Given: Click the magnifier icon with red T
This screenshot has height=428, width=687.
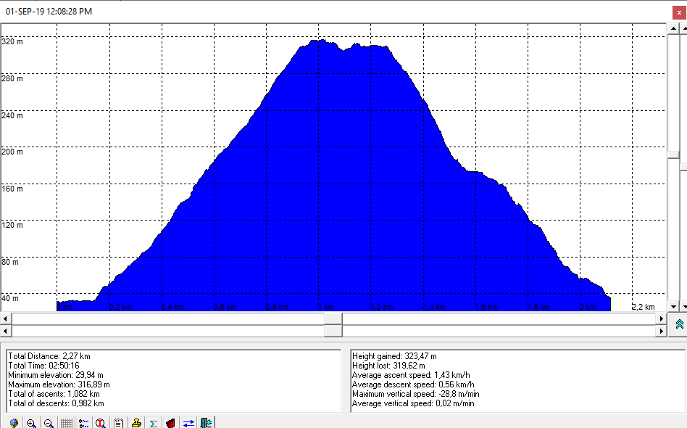Looking at the screenshot, I should [x=101, y=423].
